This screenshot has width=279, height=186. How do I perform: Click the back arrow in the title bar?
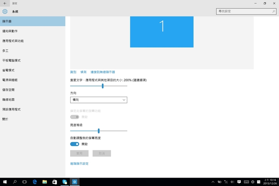click(x=4, y=3)
